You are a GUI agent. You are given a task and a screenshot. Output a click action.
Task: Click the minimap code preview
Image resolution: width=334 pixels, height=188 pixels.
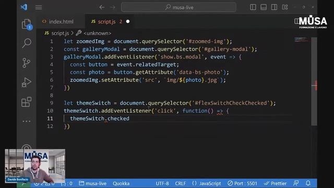[x=301, y=40]
